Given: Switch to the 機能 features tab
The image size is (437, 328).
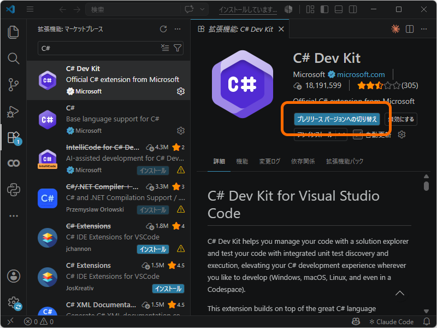Looking at the screenshot, I should 242,161.
